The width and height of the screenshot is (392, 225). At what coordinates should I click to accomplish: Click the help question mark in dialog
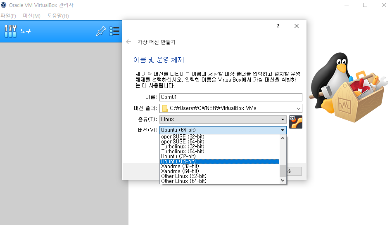[x=278, y=26]
